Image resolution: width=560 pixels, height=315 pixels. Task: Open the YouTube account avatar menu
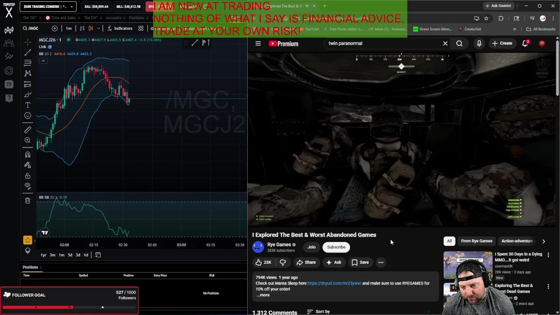pyautogui.click(x=542, y=43)
